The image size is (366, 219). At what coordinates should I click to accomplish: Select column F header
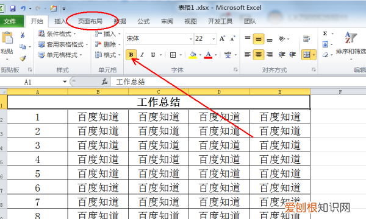pos(340,92)
